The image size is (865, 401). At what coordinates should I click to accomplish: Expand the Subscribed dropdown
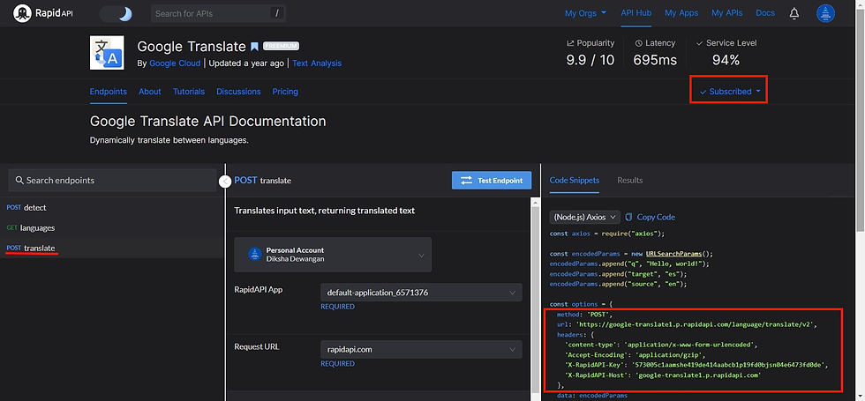point(729,92)
